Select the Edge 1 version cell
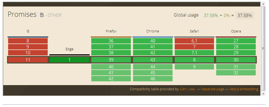Image resolution: width=269 pixels, height=107 pixels. point(69,60)
